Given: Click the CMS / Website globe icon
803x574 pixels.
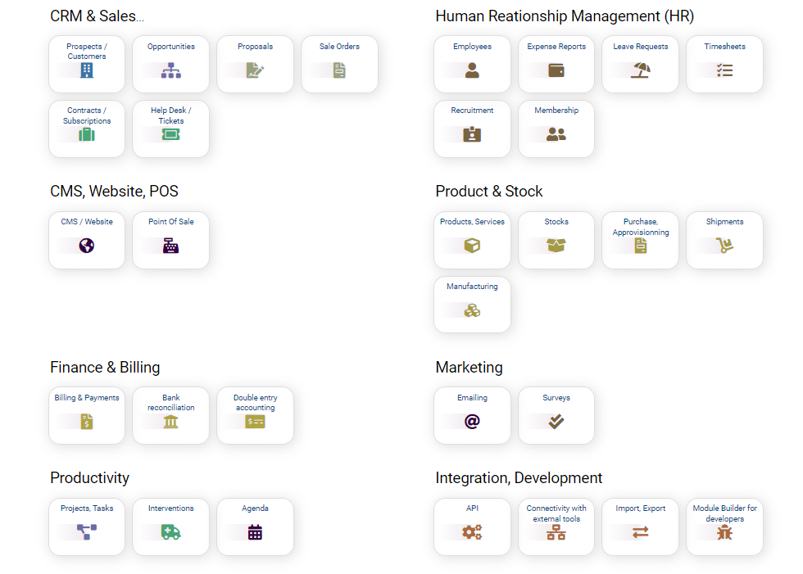Looking at the screenshot, I should point(87,246).
